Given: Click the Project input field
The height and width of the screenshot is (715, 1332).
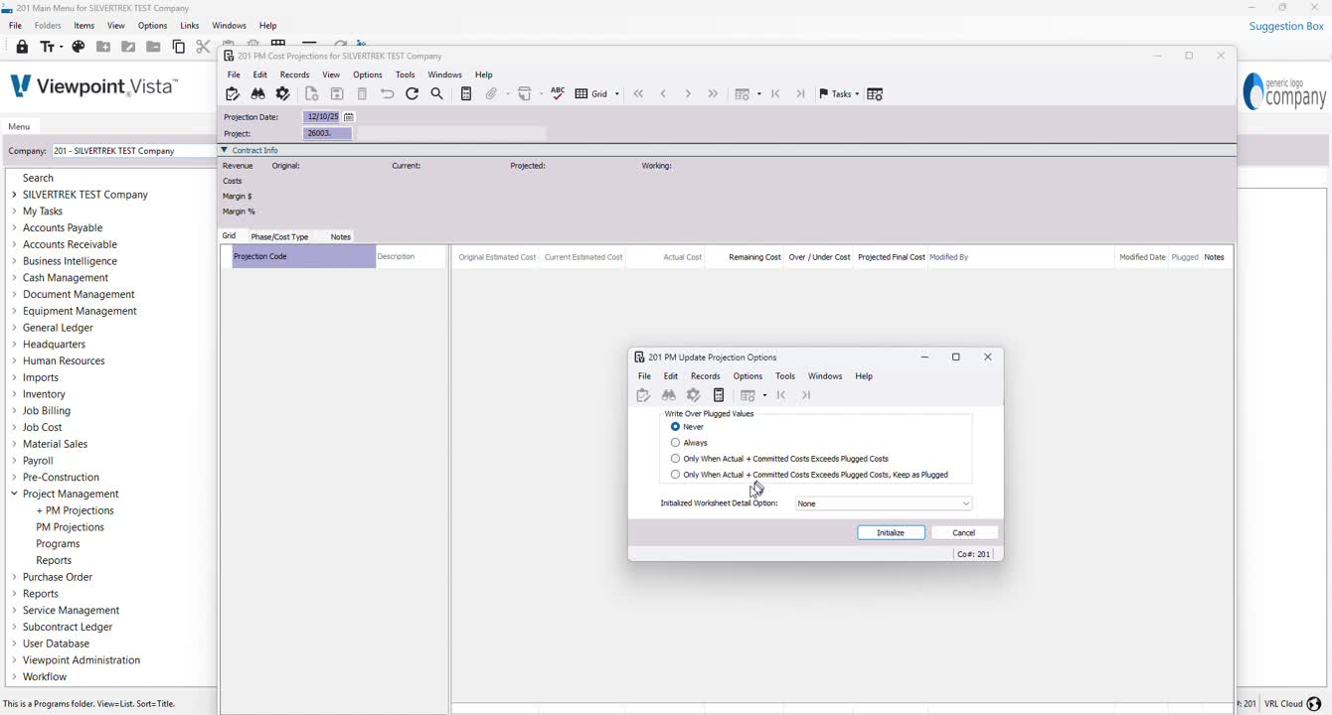Looking at the screenshot, I should pyautogui.click(x=328, y=133).
